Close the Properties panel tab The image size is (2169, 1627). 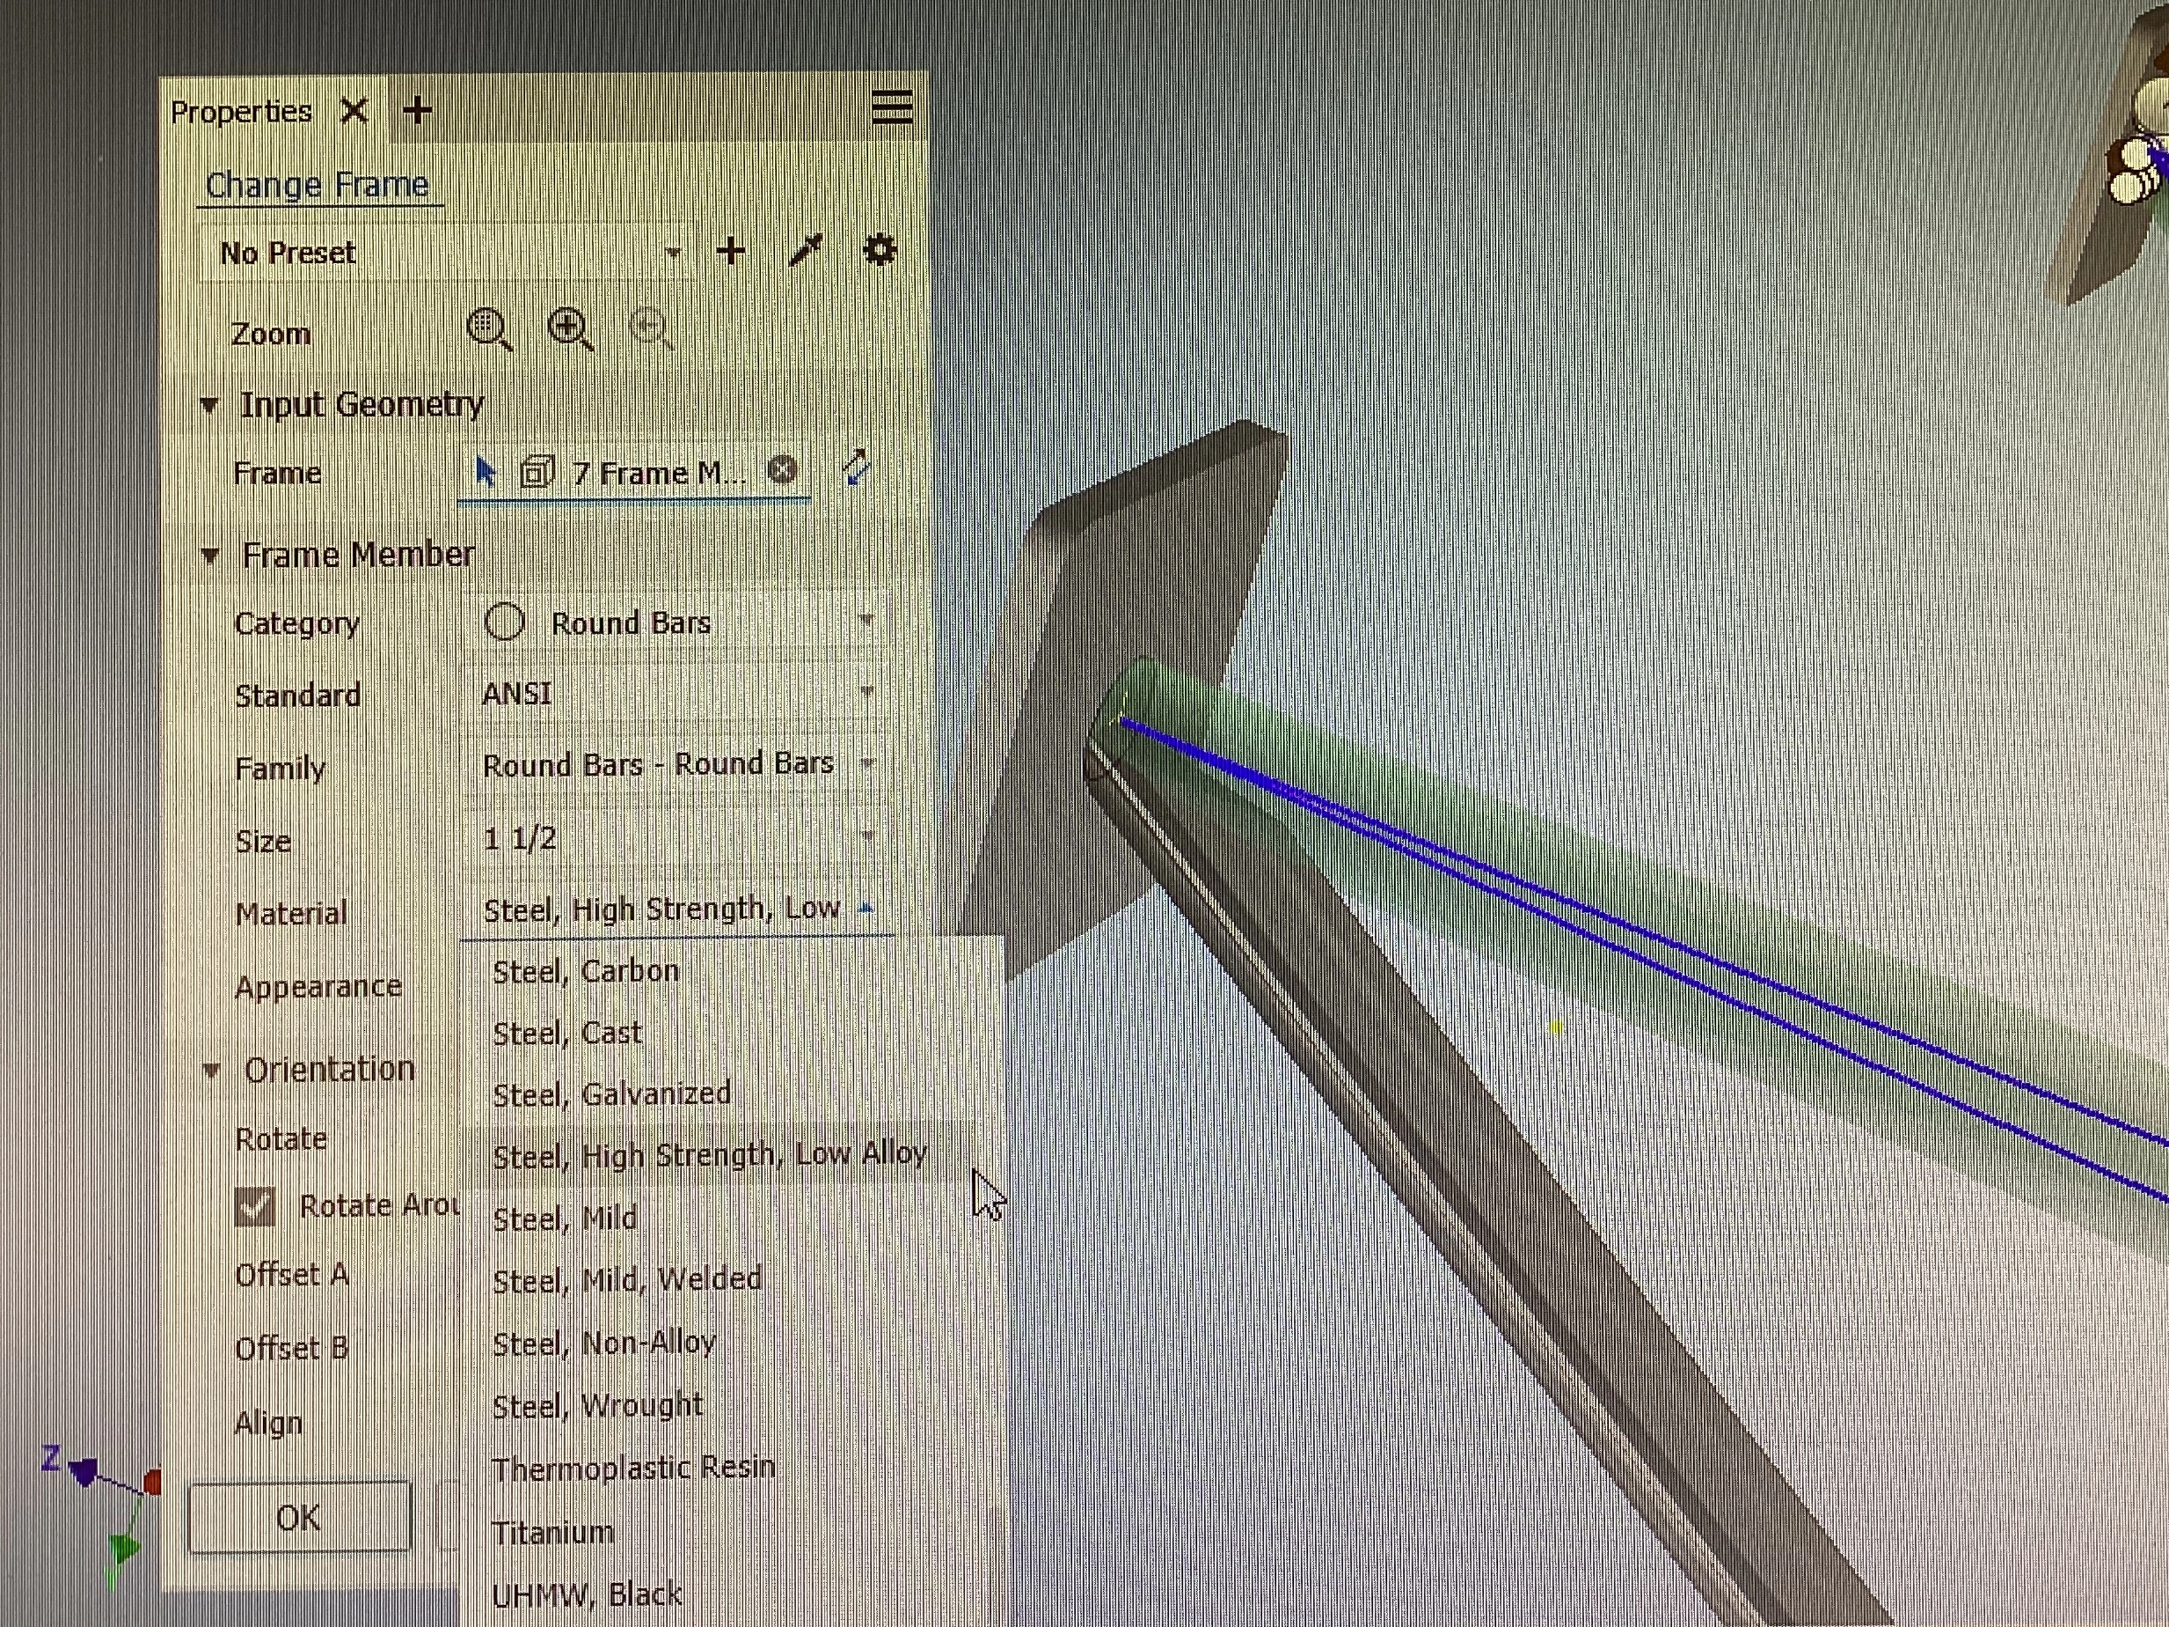tap(354, 111)
